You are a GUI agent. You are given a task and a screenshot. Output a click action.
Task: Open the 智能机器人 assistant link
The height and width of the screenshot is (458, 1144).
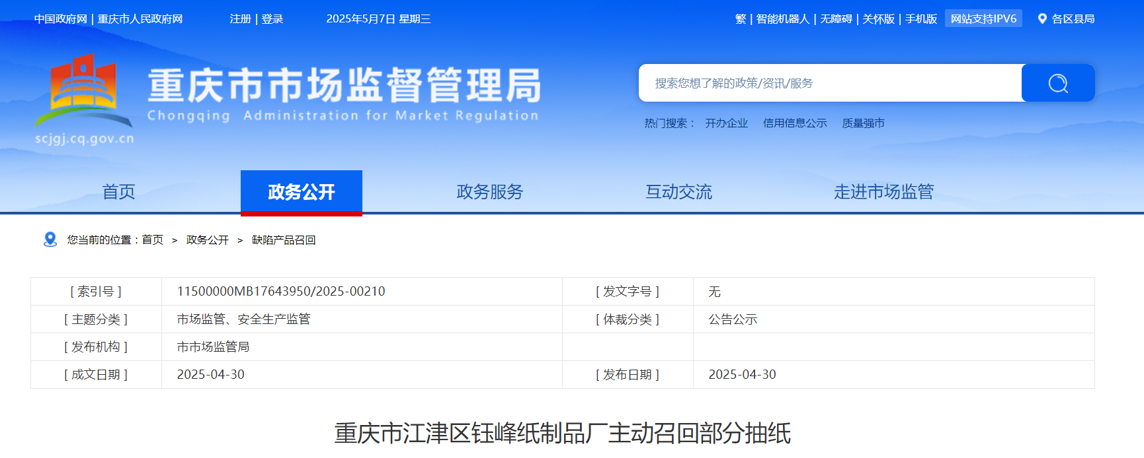click(x=782, y=19)
